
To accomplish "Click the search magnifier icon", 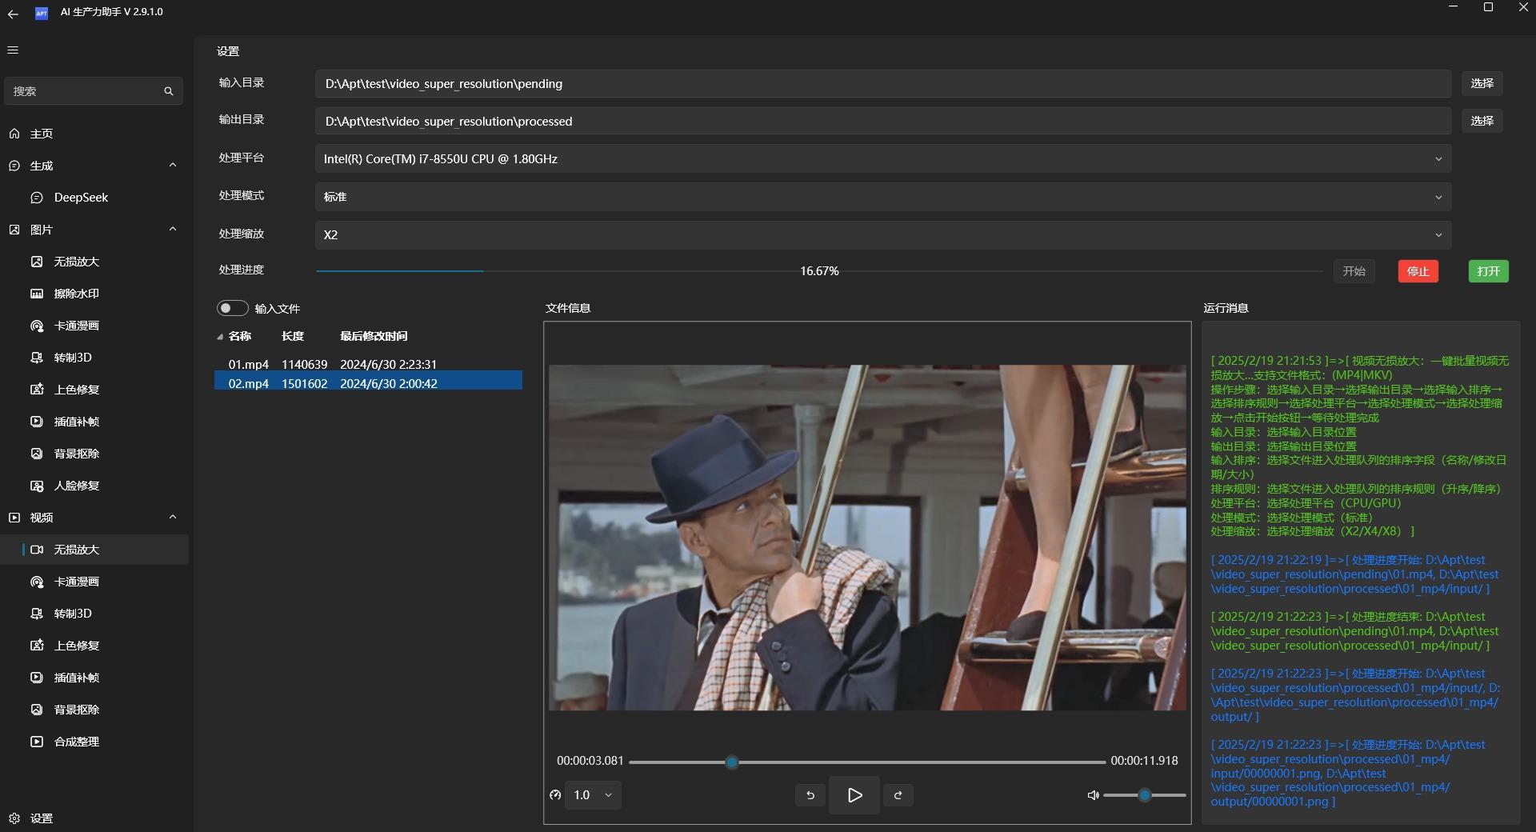I will coord(169,91).
